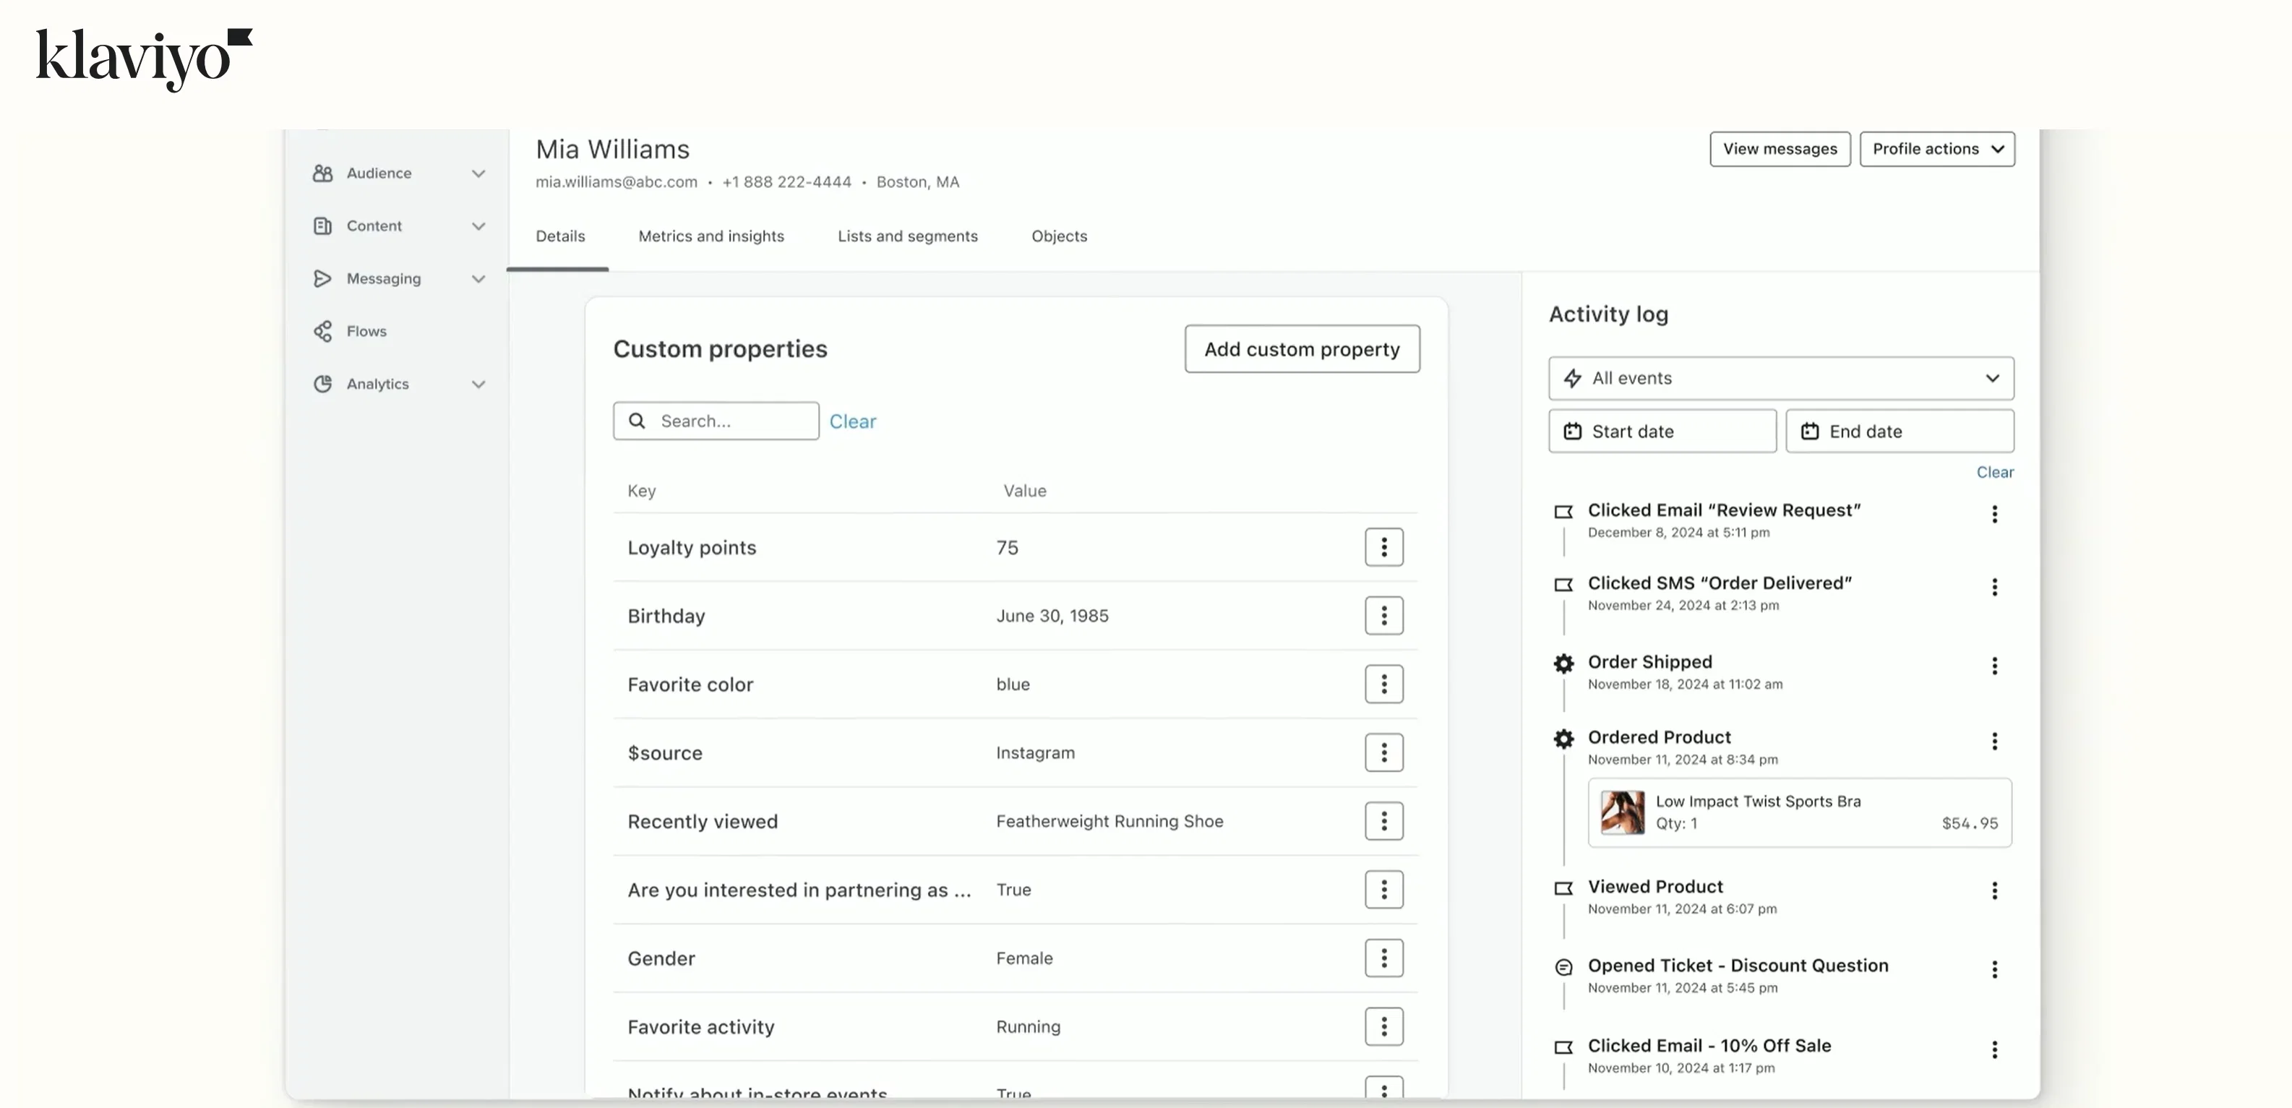The width and height of the screenshot is (2292, 1108).
Task: Click the Instagram source value
Action: click(x=1036, y=753)
